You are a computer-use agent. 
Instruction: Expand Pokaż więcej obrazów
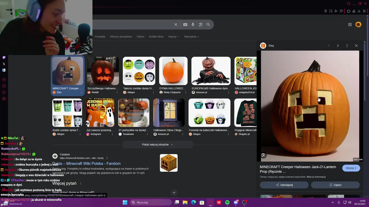158,145
